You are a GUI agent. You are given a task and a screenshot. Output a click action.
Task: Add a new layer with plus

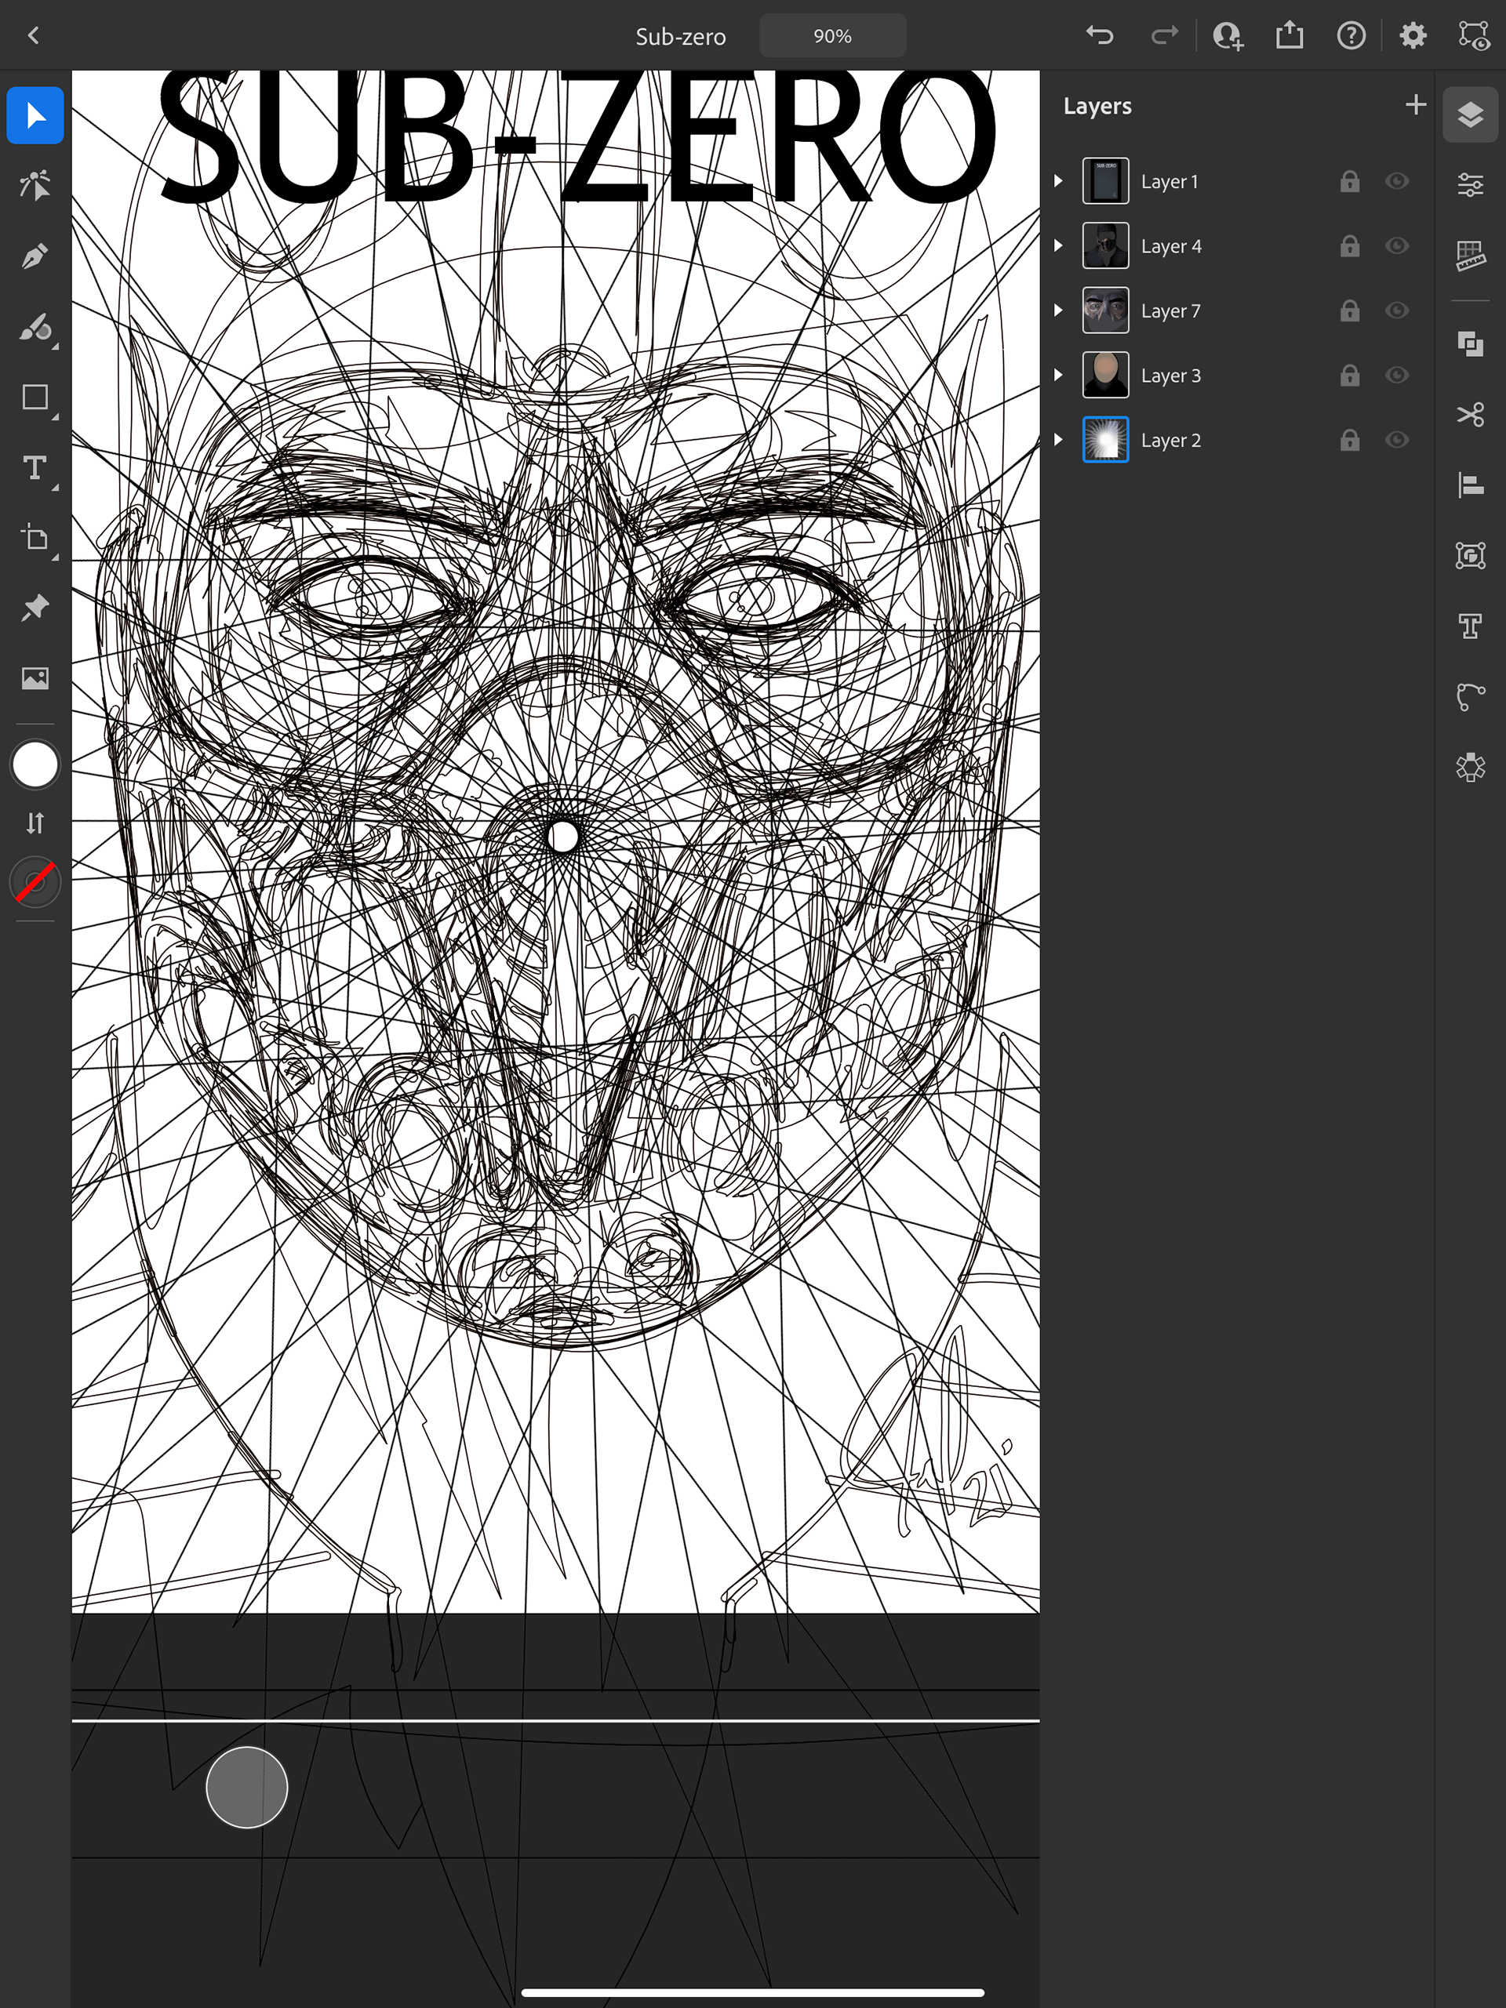click(1414, 105)
